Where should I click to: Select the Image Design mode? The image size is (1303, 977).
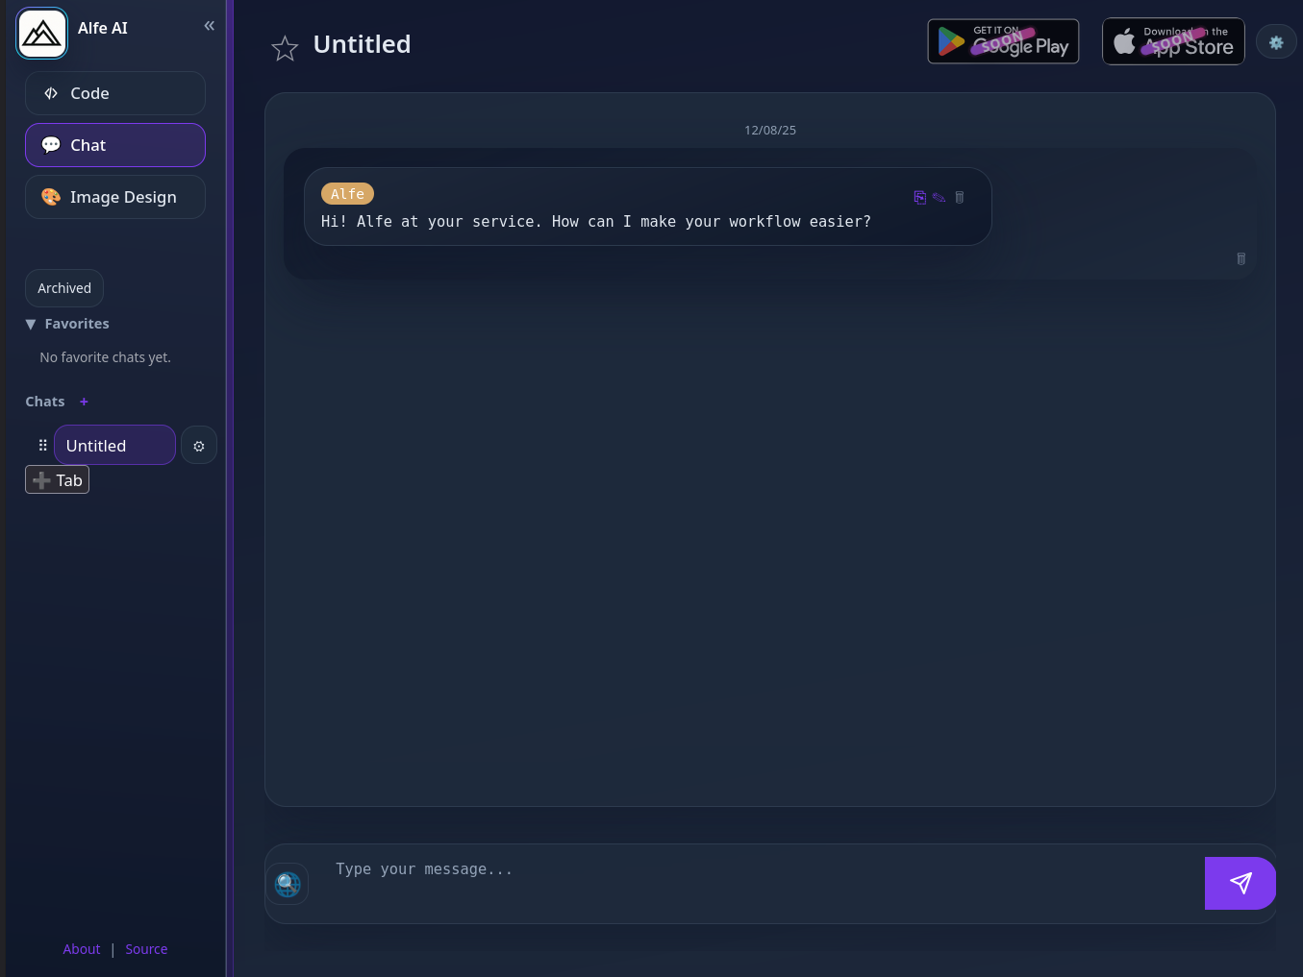point(115,197)
